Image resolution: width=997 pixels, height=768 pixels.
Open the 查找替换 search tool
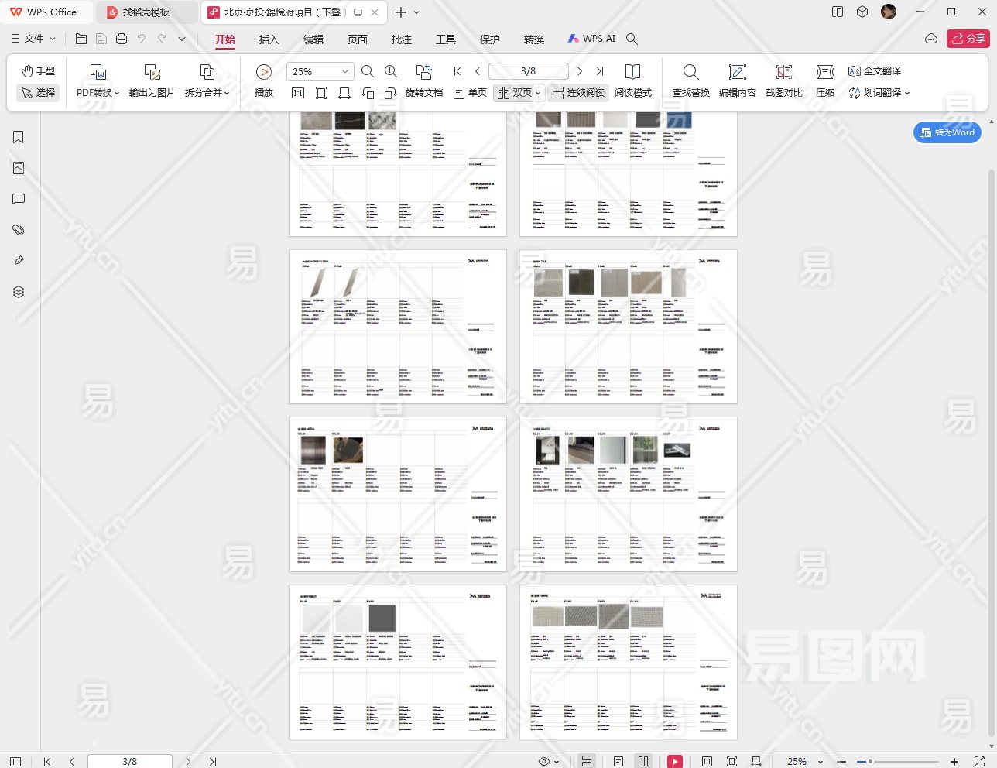point(690,72)
